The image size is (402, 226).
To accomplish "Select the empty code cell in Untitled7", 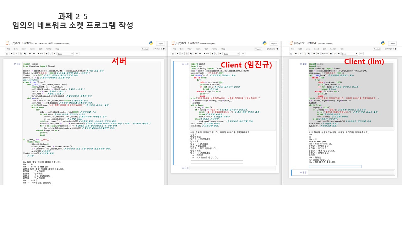I will tap(233, 168).
